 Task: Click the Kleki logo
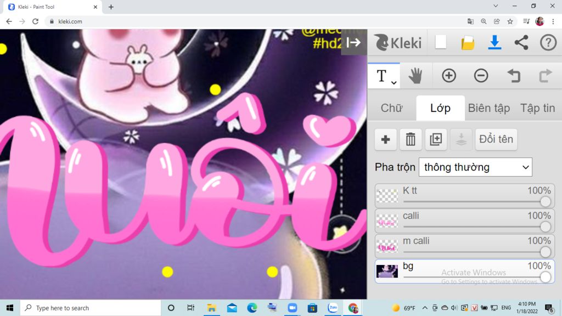[398, 43]
